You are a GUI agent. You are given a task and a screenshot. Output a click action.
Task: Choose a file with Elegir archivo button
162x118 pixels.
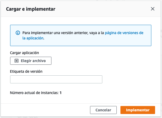point(31,61)
